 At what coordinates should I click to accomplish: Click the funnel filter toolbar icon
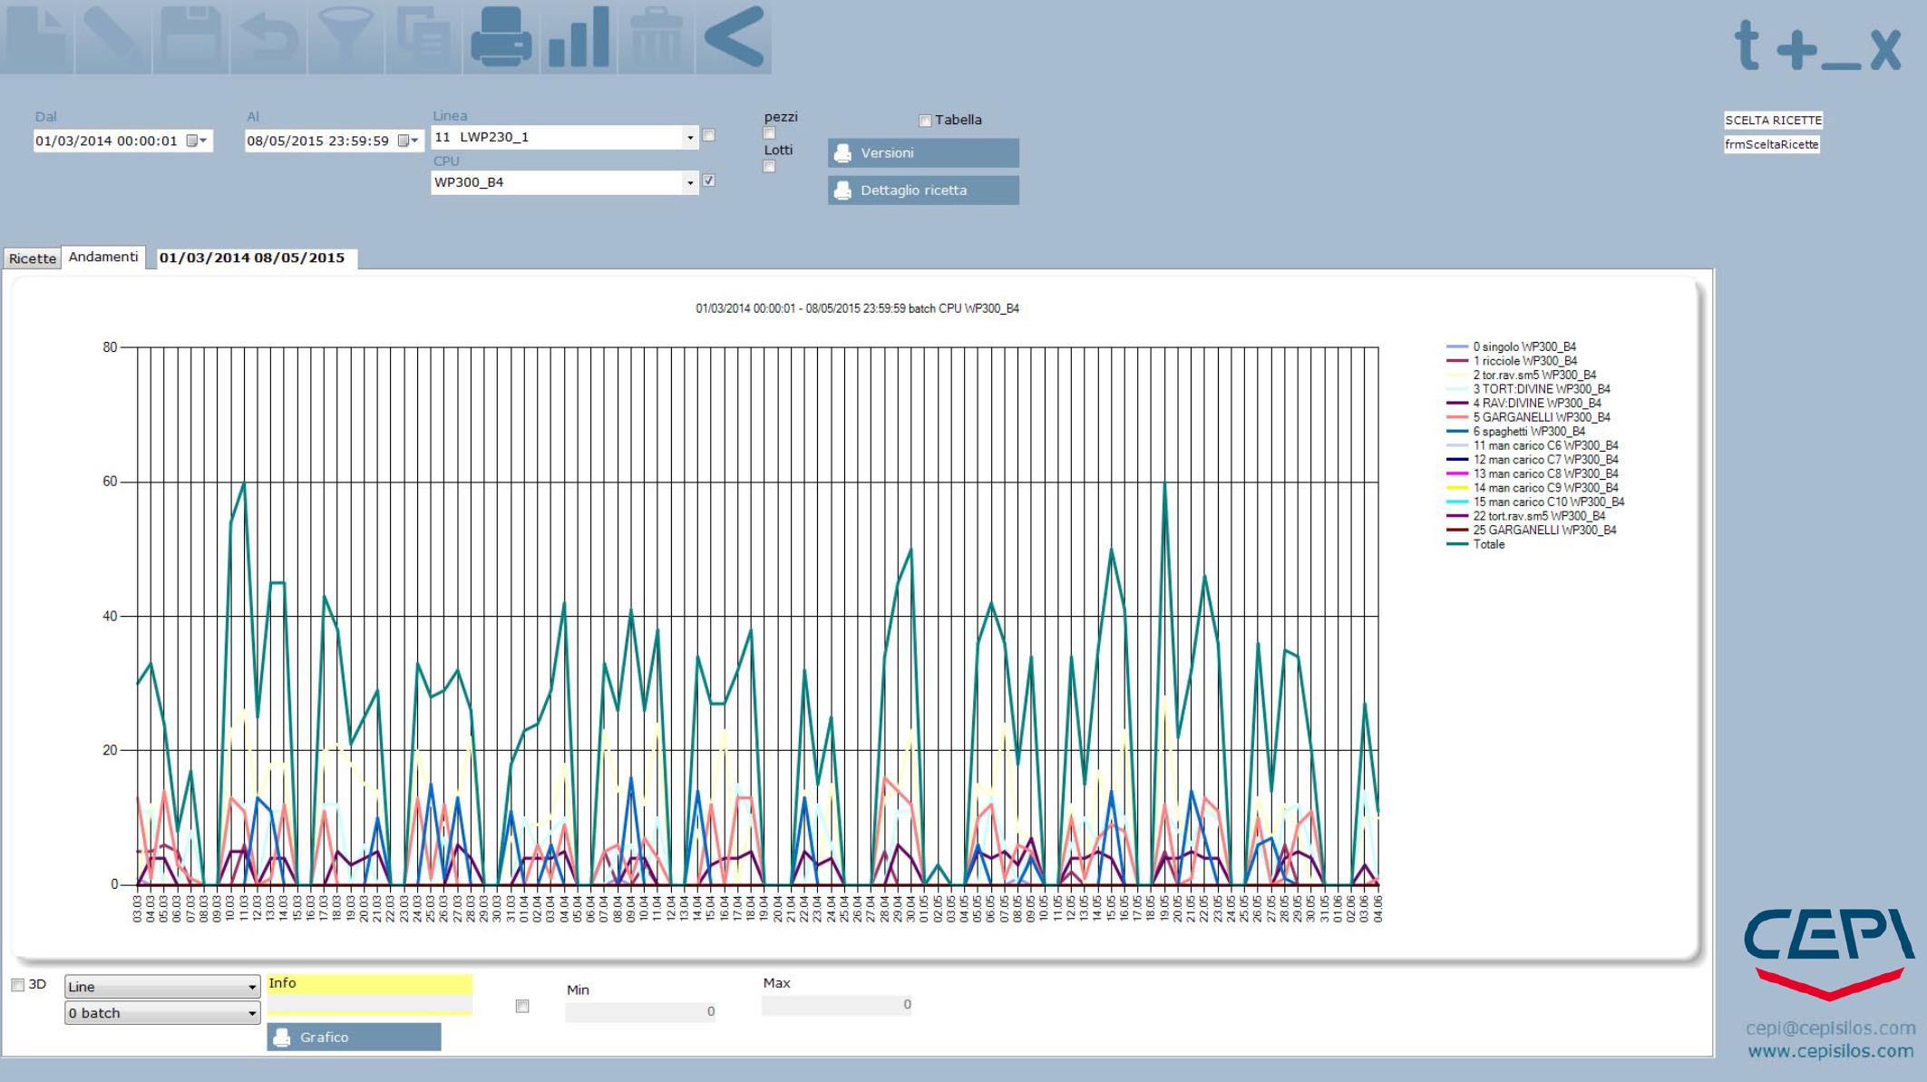coord(345,37)
